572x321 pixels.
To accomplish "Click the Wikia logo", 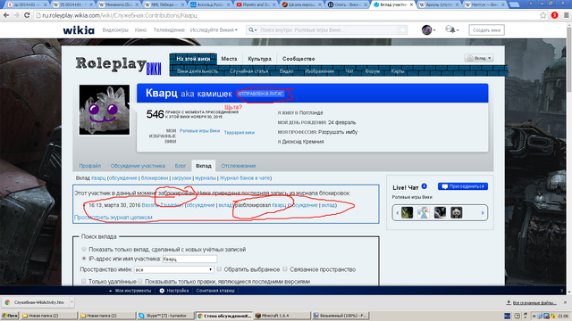I will click(79, 30).
